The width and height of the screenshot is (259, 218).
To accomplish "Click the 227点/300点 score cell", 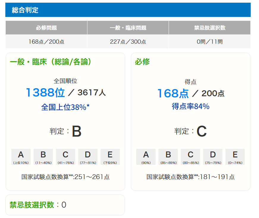I will coord(128,42).
